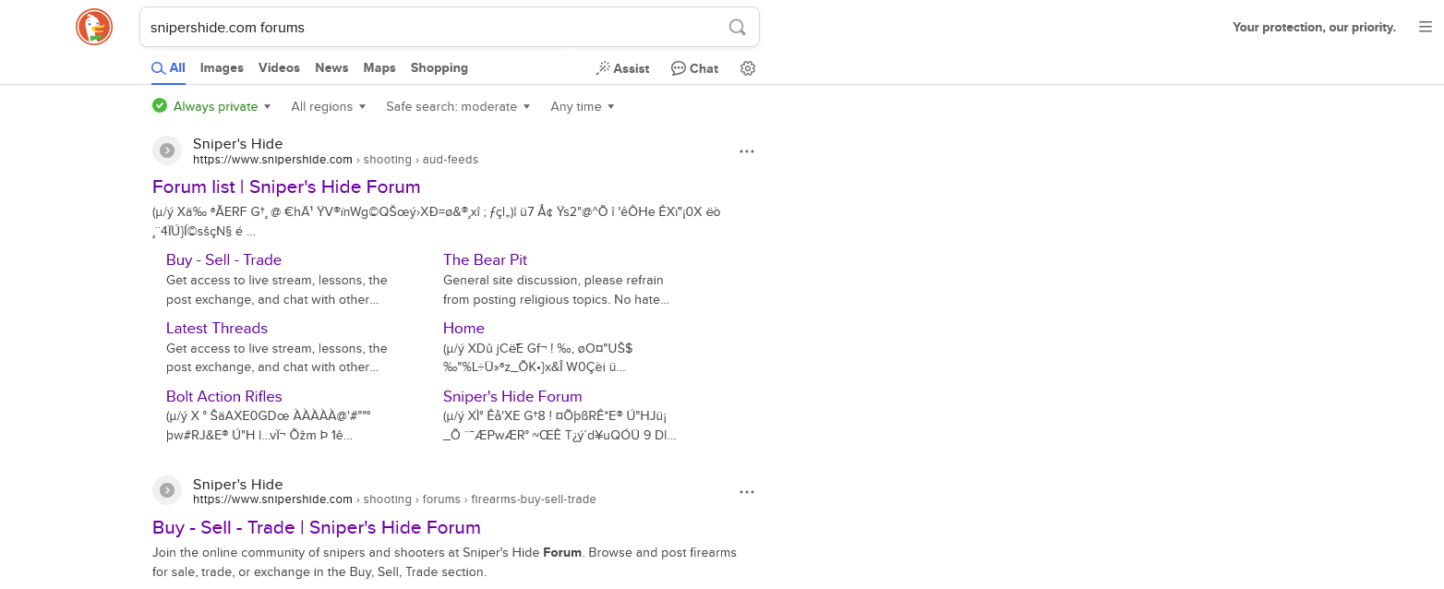Click Sniper's Hide site name of second result
Viewport: 1444px width, 589px height.
coord(237,484)
